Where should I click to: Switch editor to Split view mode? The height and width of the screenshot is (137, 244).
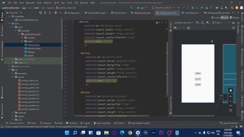225,18
